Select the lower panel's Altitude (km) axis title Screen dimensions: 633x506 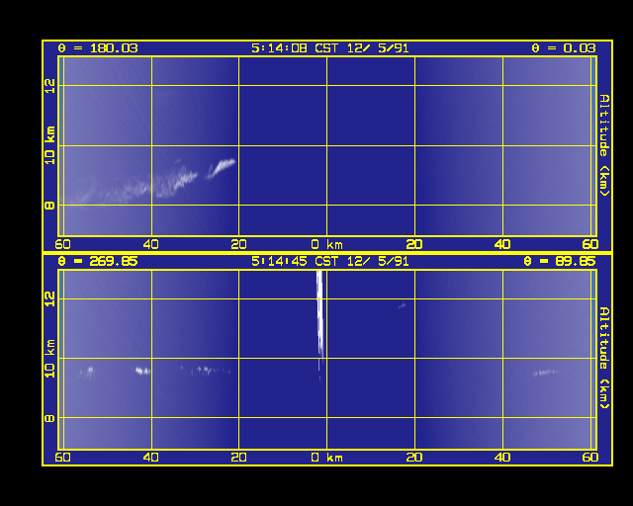604,358
